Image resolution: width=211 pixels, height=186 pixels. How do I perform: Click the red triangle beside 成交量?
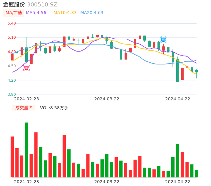coord(31,107)
